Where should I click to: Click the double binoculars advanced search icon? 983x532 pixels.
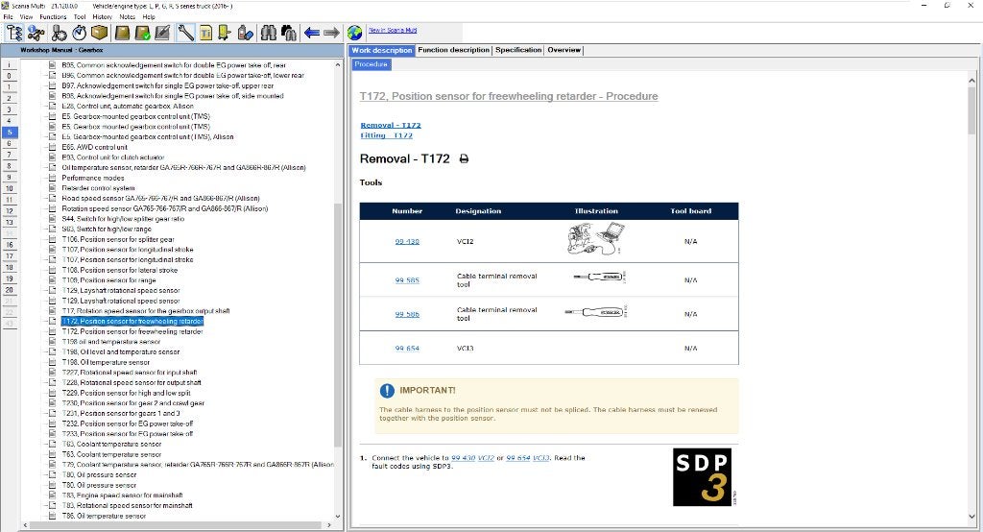[288, 33]
